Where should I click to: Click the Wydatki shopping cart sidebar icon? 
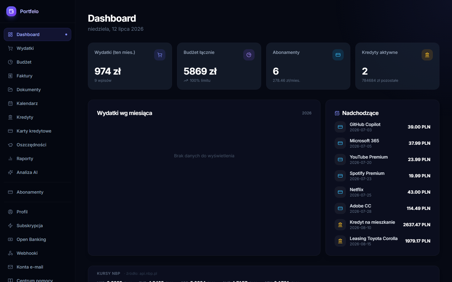(10, 48)
